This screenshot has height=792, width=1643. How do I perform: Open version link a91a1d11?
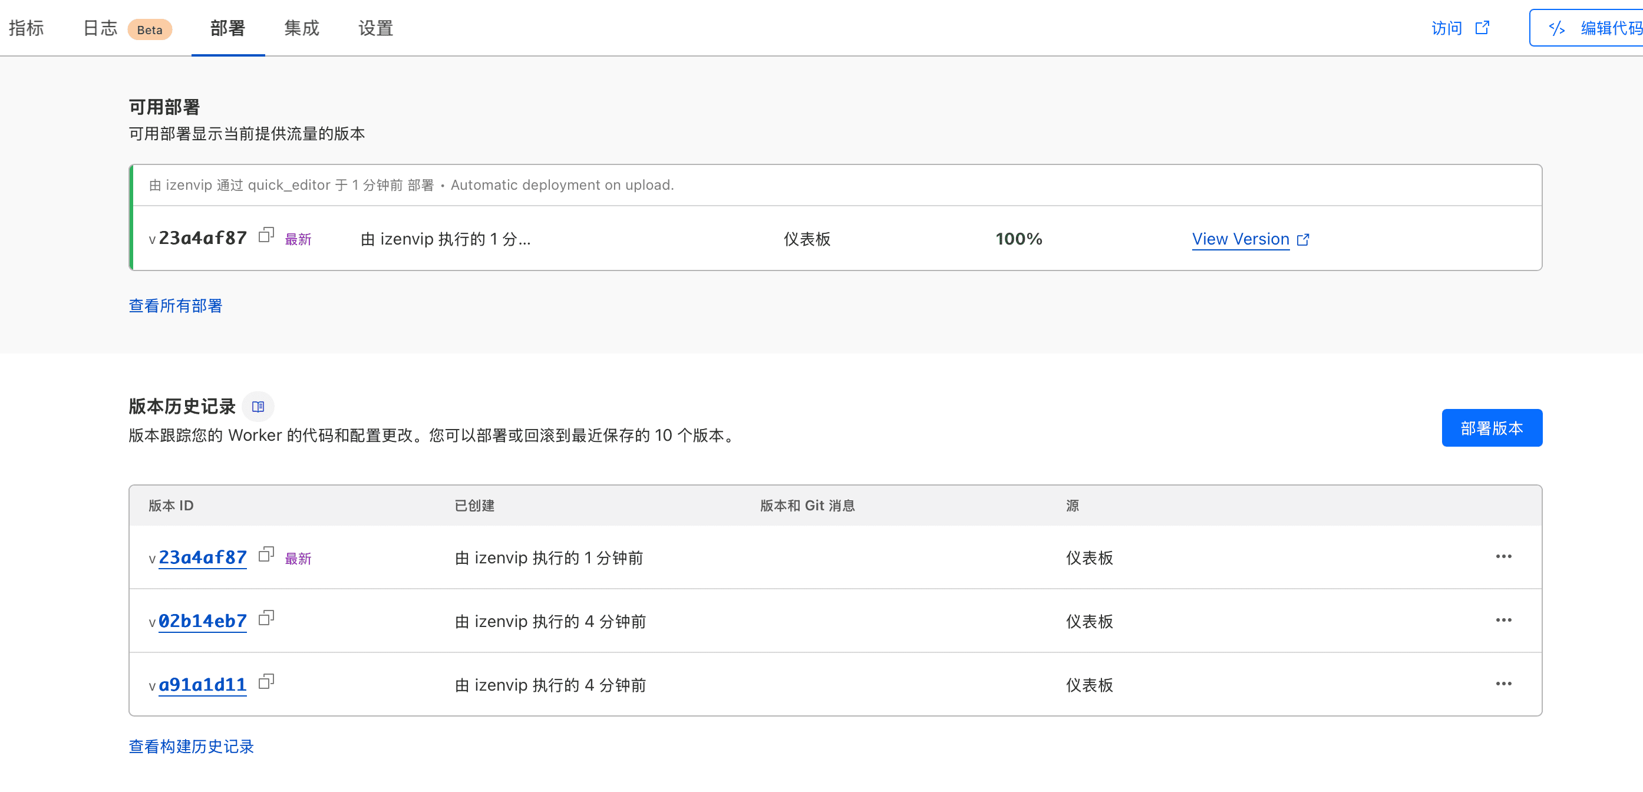coord(202,685)
